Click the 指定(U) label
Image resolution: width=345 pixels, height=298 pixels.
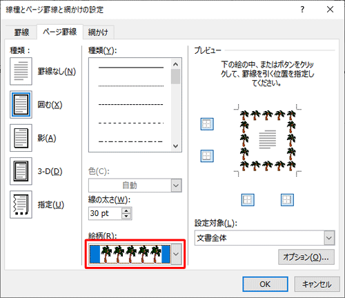pos(51,205)
